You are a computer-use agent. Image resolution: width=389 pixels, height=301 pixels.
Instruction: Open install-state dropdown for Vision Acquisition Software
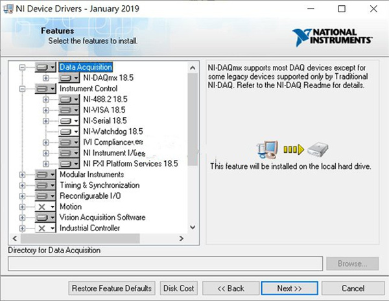[45, 217]
